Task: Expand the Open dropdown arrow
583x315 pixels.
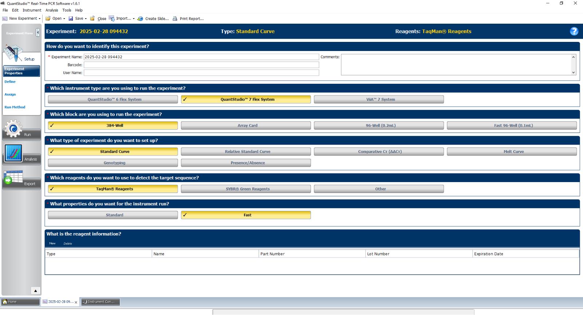Action: (x=64, y=19)
